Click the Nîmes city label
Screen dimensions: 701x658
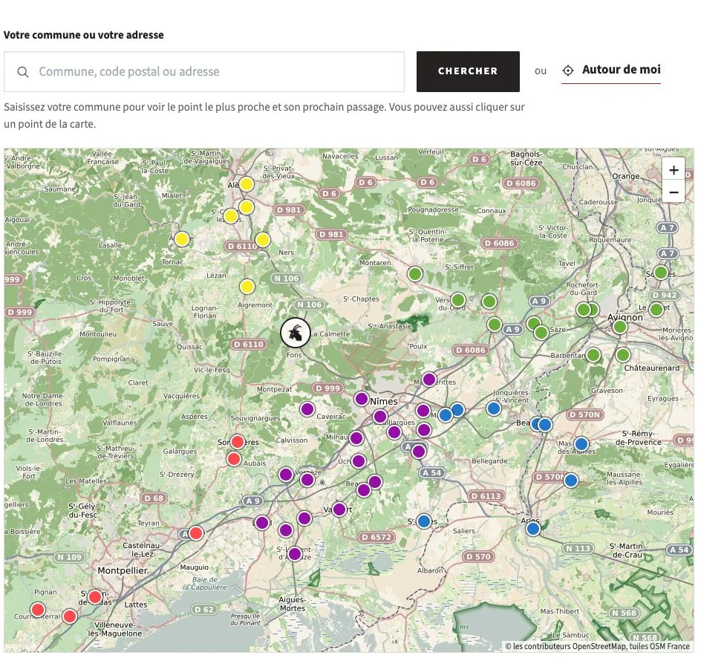point(384,402)
